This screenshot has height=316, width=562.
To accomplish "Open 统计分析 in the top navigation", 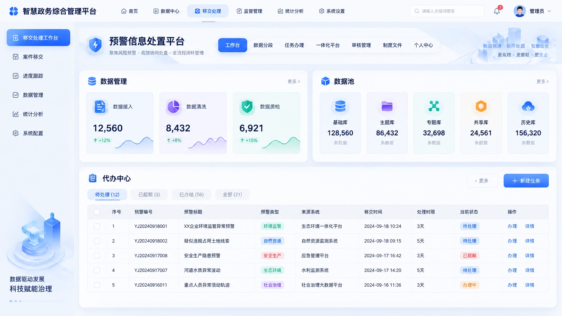I will pyautogui.click(x=291, y=11).
